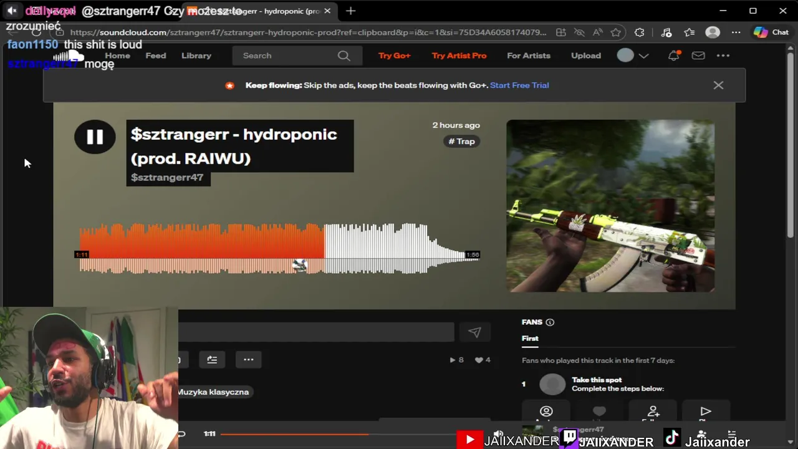
Task: Add the track to Next up
Action: pyautogui.click(x=212, y=359)
